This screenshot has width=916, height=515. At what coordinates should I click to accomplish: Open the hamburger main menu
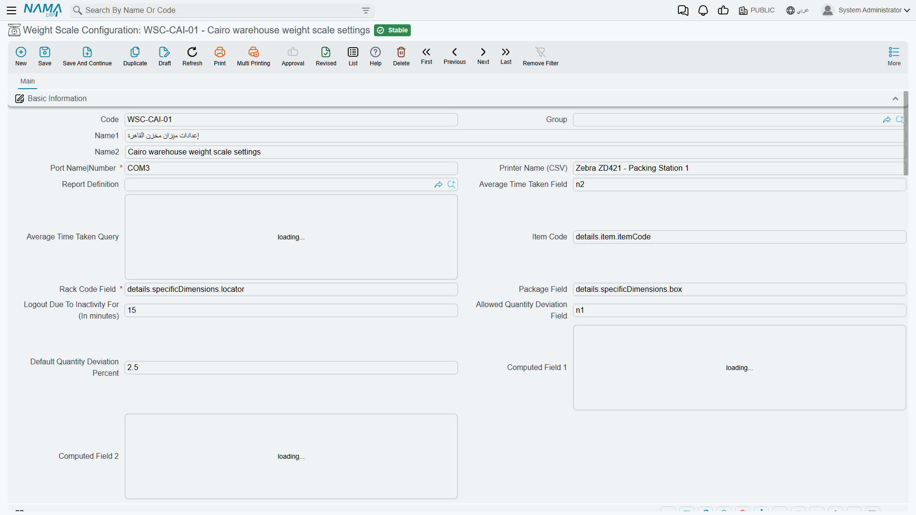[11, 10]
